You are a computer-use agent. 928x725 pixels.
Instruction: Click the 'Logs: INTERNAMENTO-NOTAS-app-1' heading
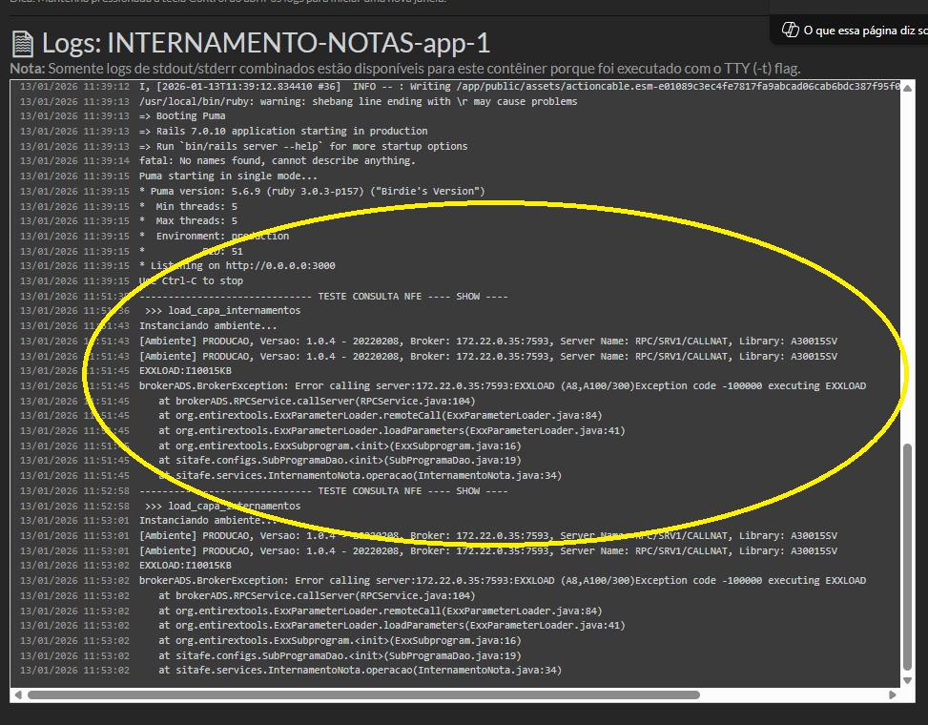(266, 43)
